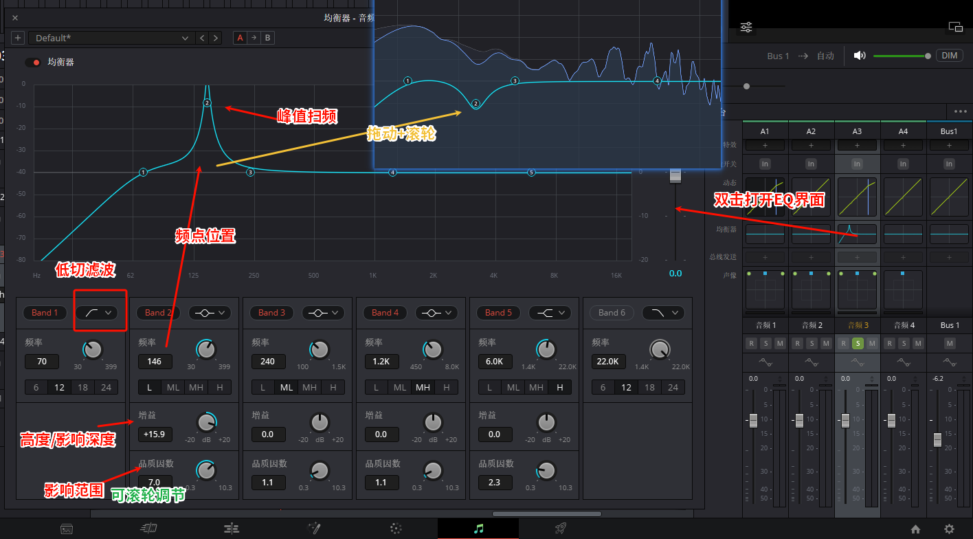Screen dimensions: 973x539
Task: Click the DIM button
Action: [949, 56]
